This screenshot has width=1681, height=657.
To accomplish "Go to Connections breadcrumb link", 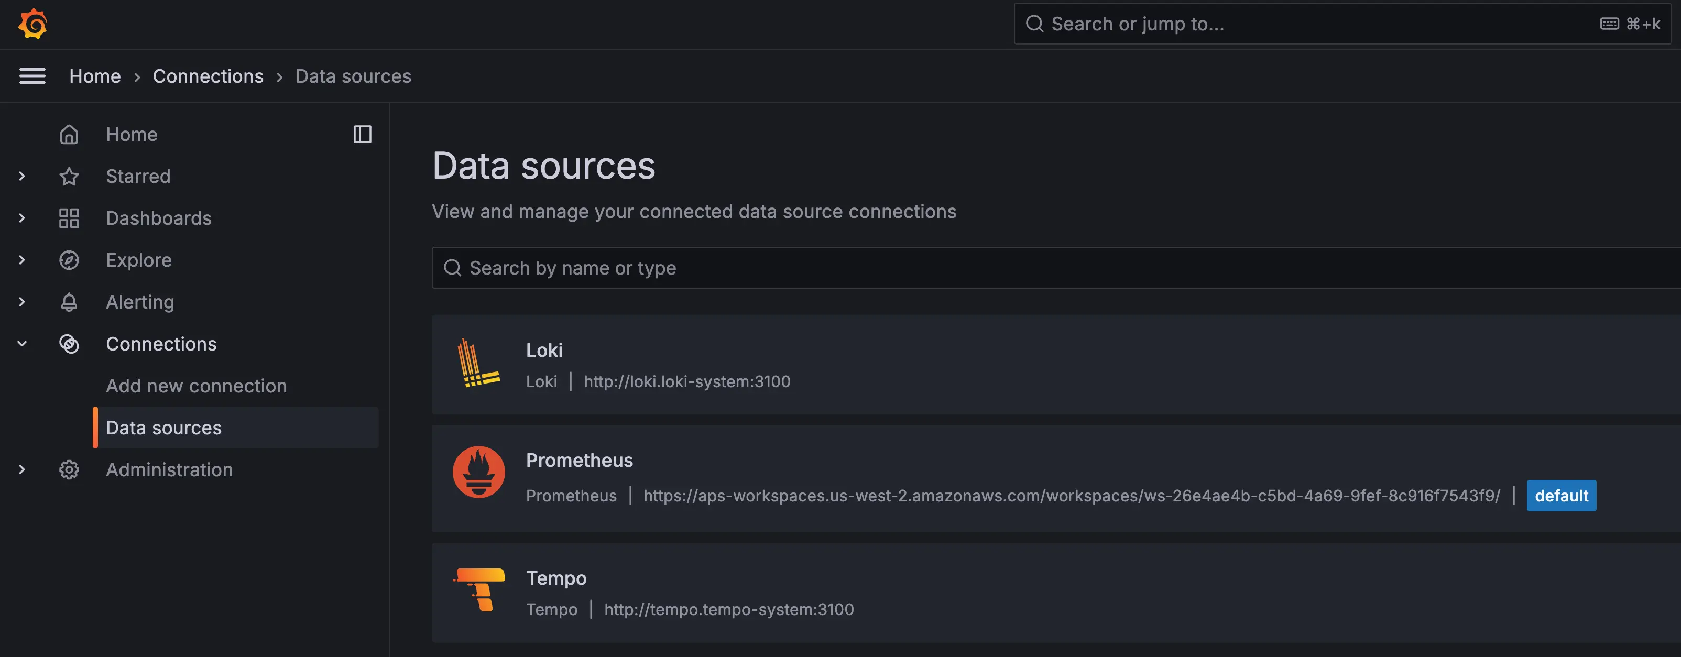I will [208, 76].
